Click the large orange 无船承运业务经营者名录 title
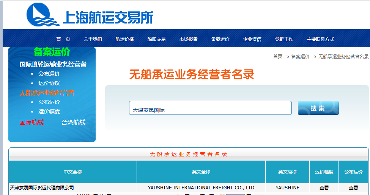The width and height of the screenshot is (370, 195). click(192, 75)
